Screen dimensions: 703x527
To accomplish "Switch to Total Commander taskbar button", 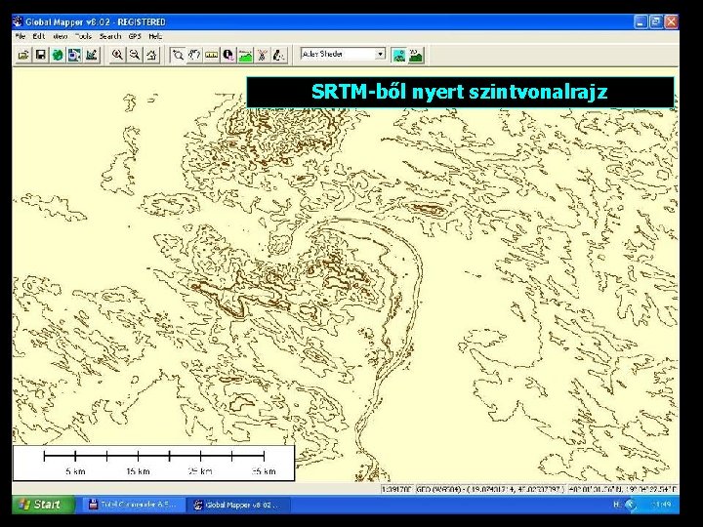I will [134, 505].
